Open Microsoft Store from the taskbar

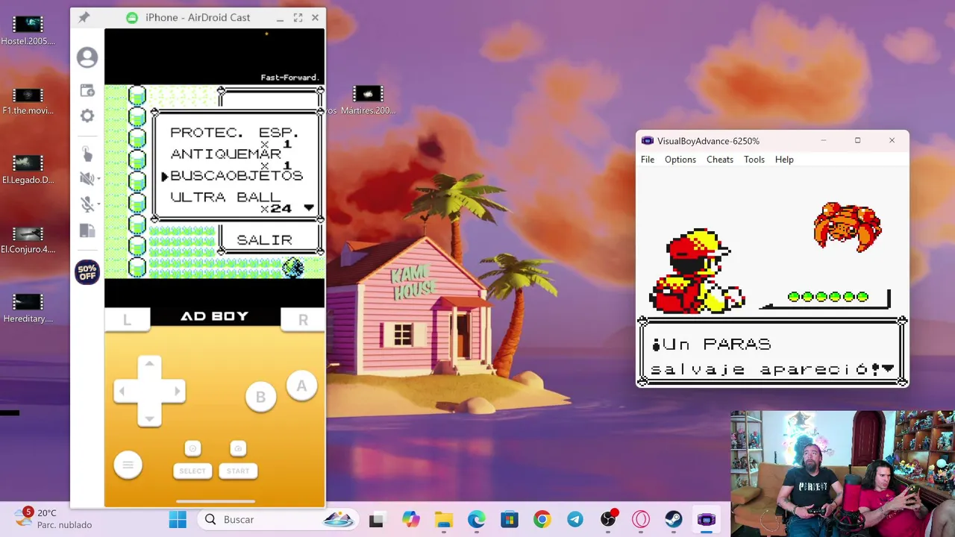pos(510,520)
